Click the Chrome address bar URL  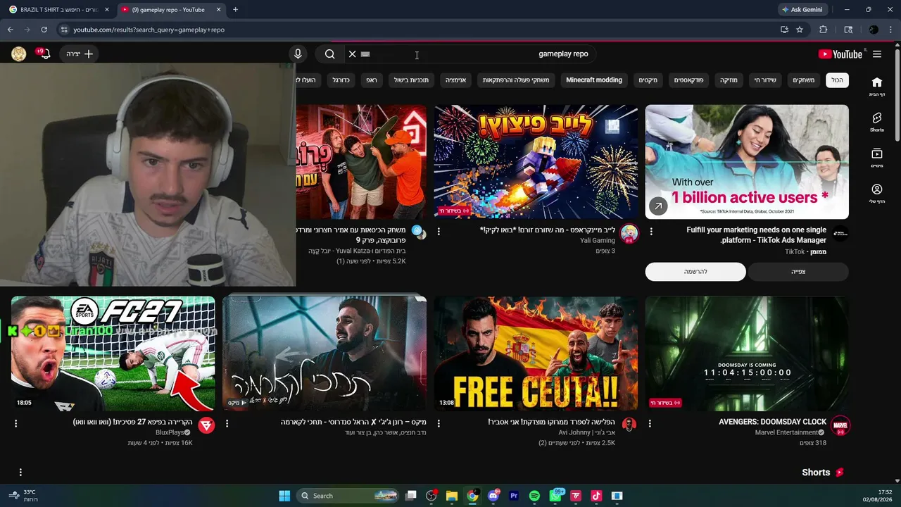click(149, 30)
